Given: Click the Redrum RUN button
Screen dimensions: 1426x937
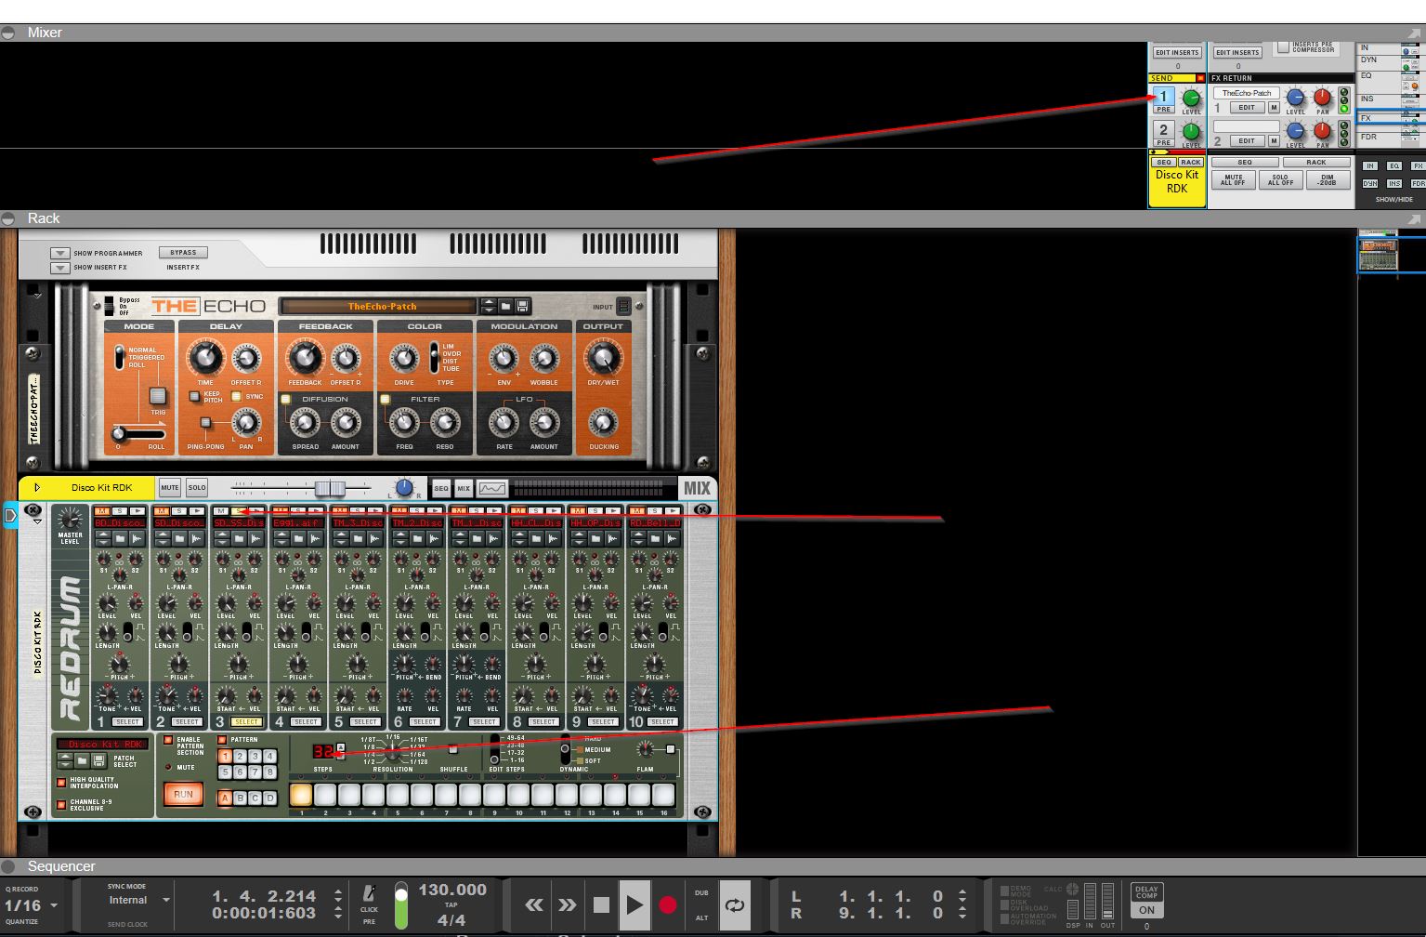Looking at the screenshot, I should (183, 794).
